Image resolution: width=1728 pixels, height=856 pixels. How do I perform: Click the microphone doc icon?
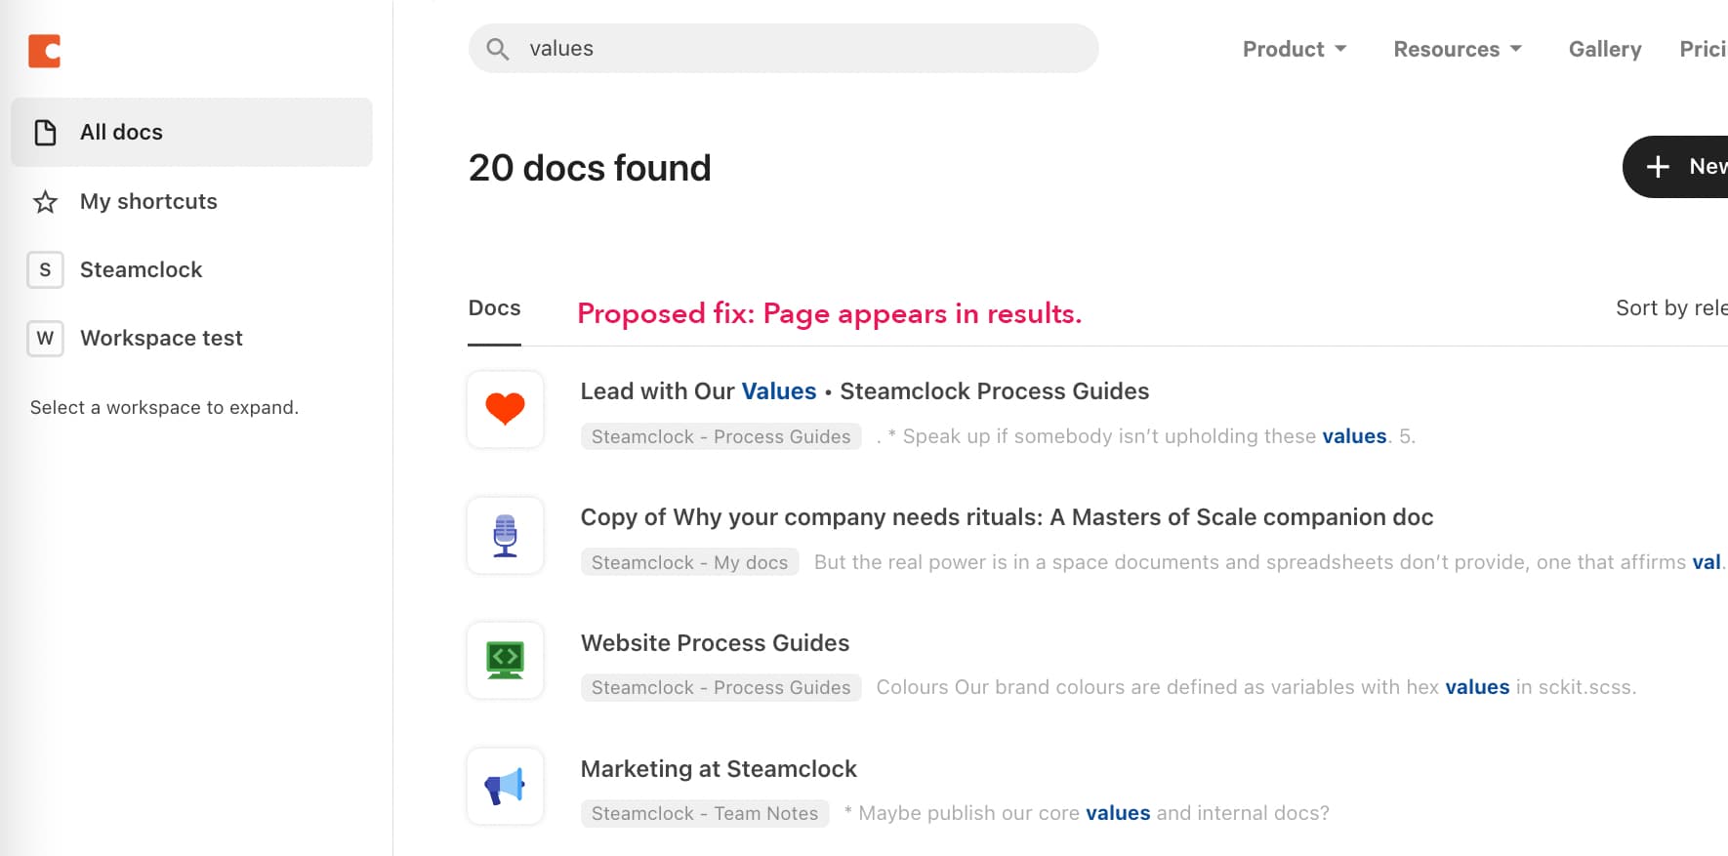tap(505, 535)
